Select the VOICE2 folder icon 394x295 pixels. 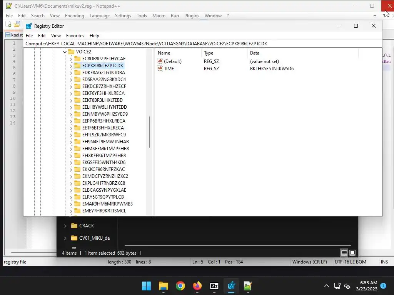[71, 52]
